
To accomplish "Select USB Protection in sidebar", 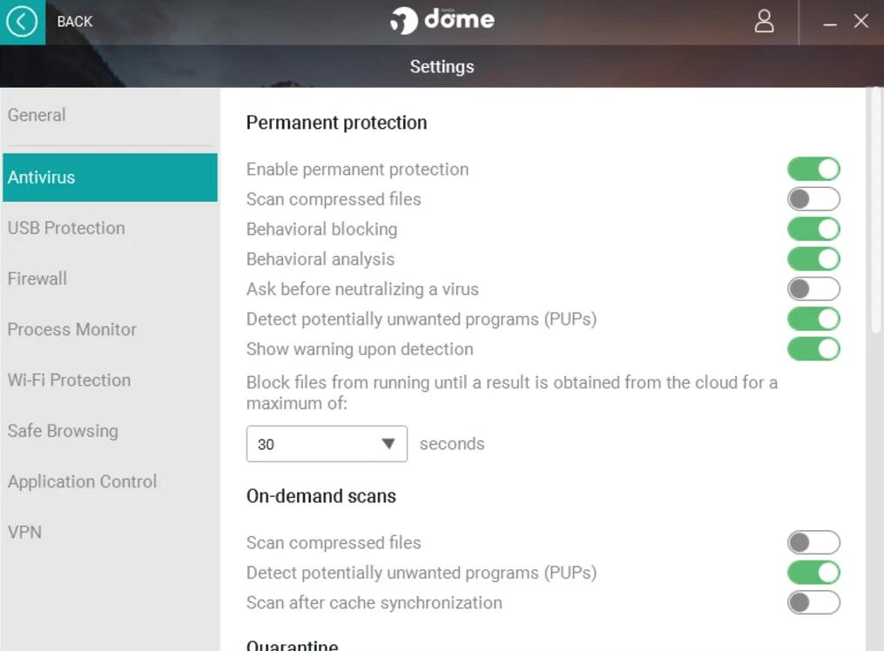I will pos(66,228).
